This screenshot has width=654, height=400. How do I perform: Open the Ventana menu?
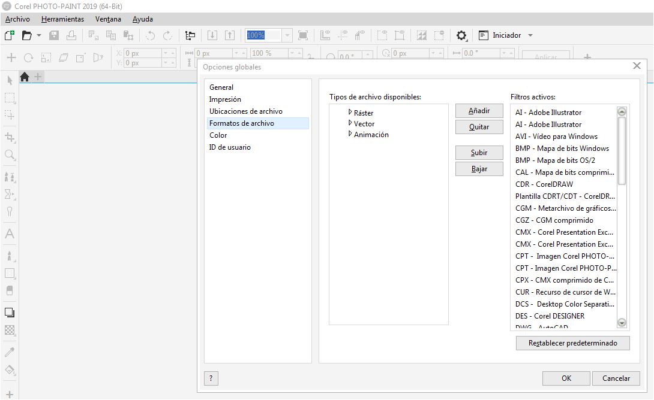108,19
